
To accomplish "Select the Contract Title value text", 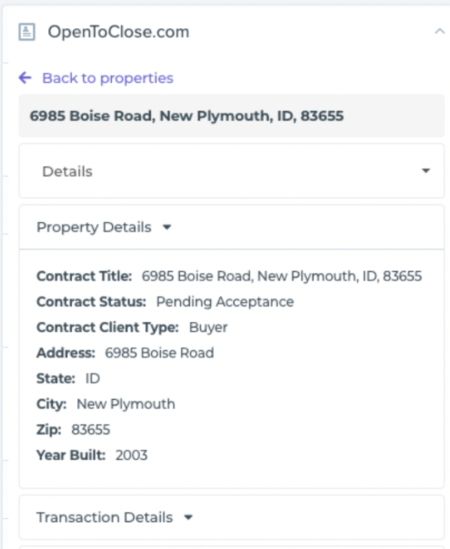I will coord(282,276).
